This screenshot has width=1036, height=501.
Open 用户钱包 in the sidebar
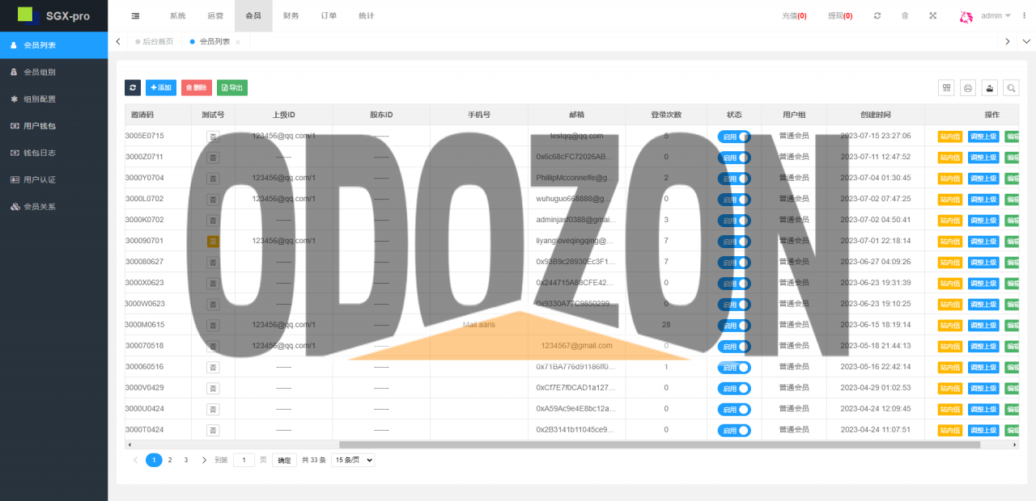(x=54, y=126)
